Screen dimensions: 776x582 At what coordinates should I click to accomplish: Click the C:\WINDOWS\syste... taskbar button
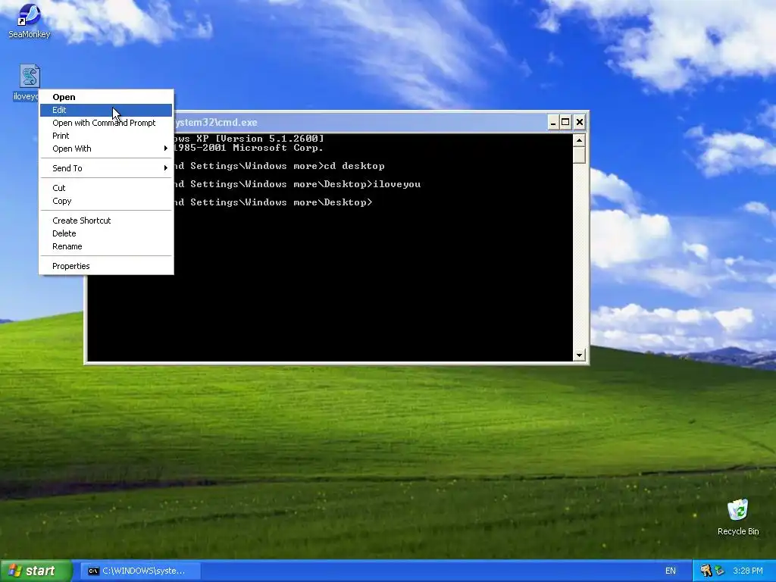pos(140,571)
